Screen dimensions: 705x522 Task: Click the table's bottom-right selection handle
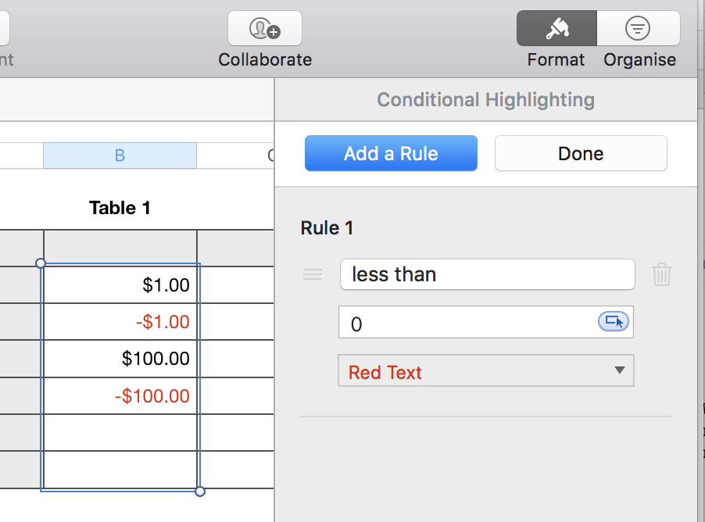coord(199,491)
